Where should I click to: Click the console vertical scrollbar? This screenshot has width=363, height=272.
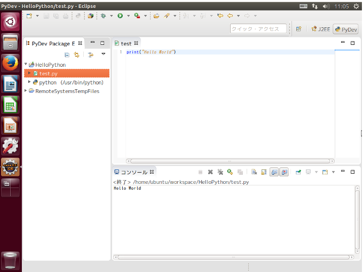pyautogui.click(x=358, y=220)
